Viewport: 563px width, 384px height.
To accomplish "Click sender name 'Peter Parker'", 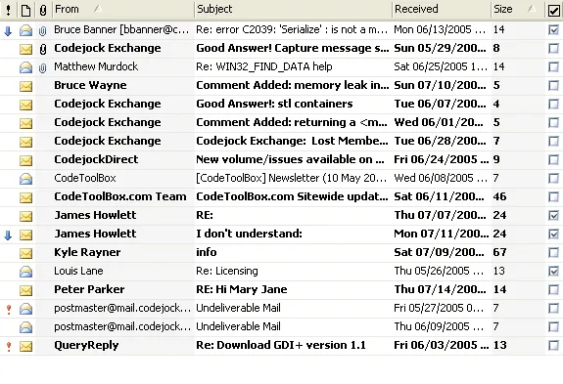I will pyautogui.click(x=89, y=289).
